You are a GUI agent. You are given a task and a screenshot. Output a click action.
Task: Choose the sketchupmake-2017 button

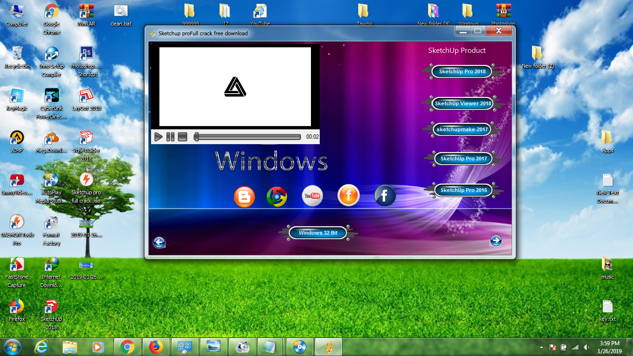tap(462, 129)
